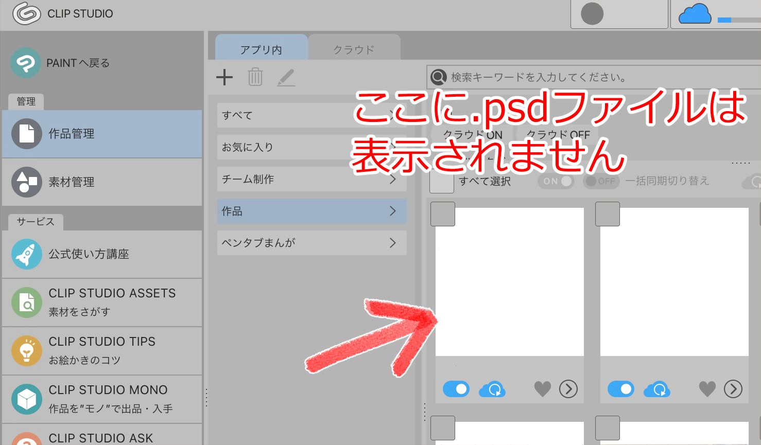The image size is (761, 445).
Task: Open 素材管理 shapes icon in sidebar
Action: pyautogui.click(x=27, y=182)
